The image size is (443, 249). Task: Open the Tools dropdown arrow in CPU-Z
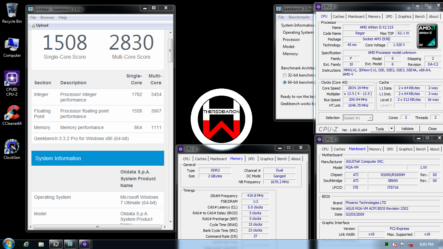[391, 129]
